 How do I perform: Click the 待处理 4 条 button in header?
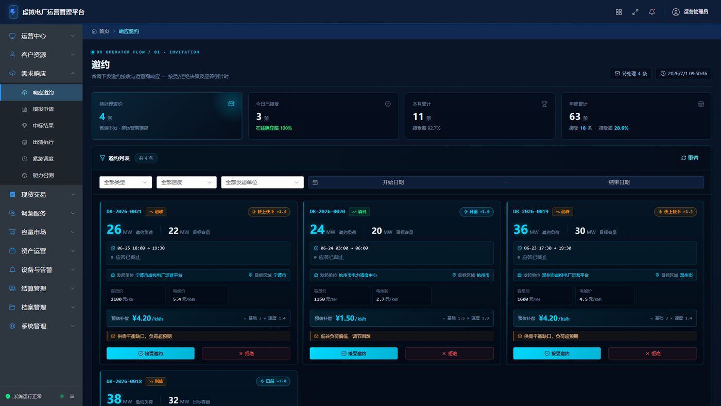pos(631,74)
